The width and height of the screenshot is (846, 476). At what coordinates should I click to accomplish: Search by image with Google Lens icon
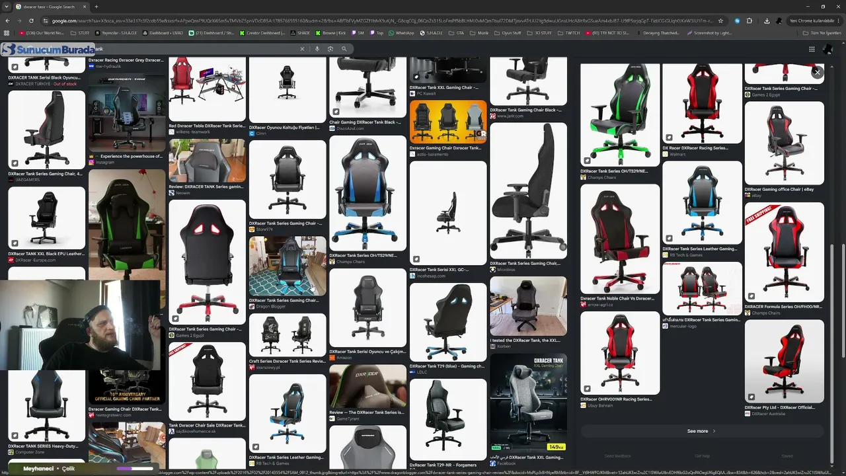pos(330,49)
